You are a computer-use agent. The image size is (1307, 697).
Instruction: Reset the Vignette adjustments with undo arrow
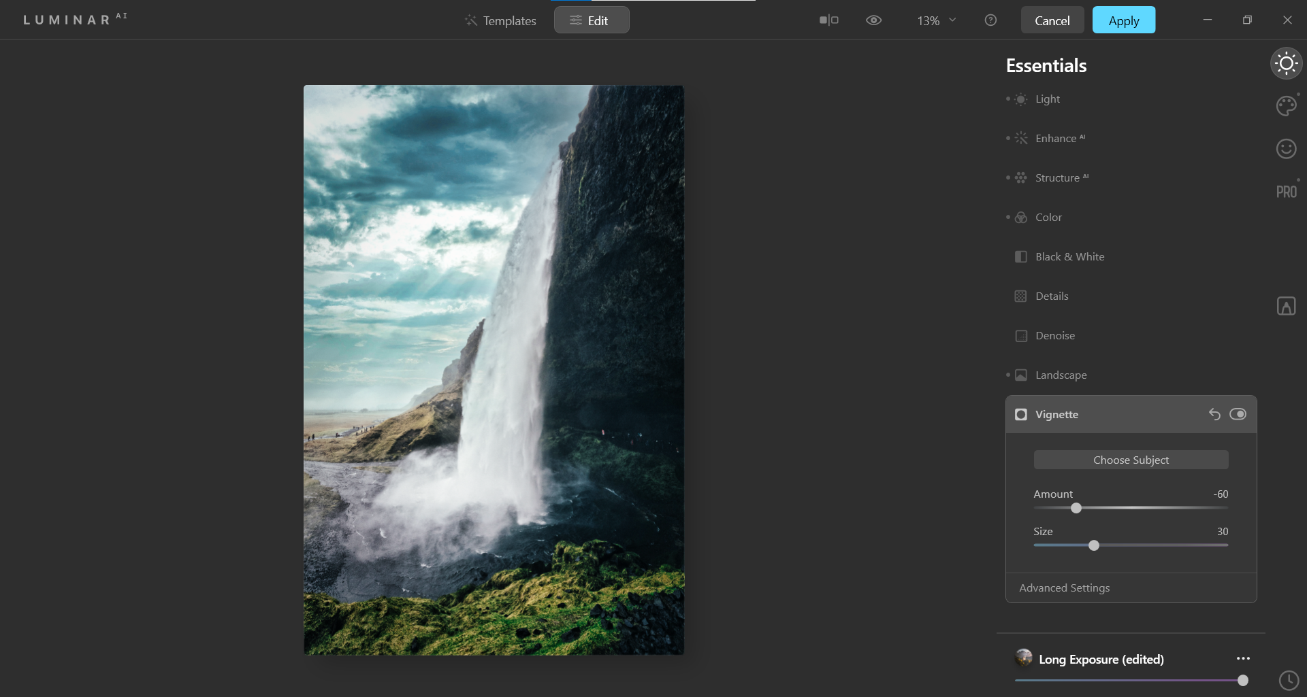[x=1214, y=414]
